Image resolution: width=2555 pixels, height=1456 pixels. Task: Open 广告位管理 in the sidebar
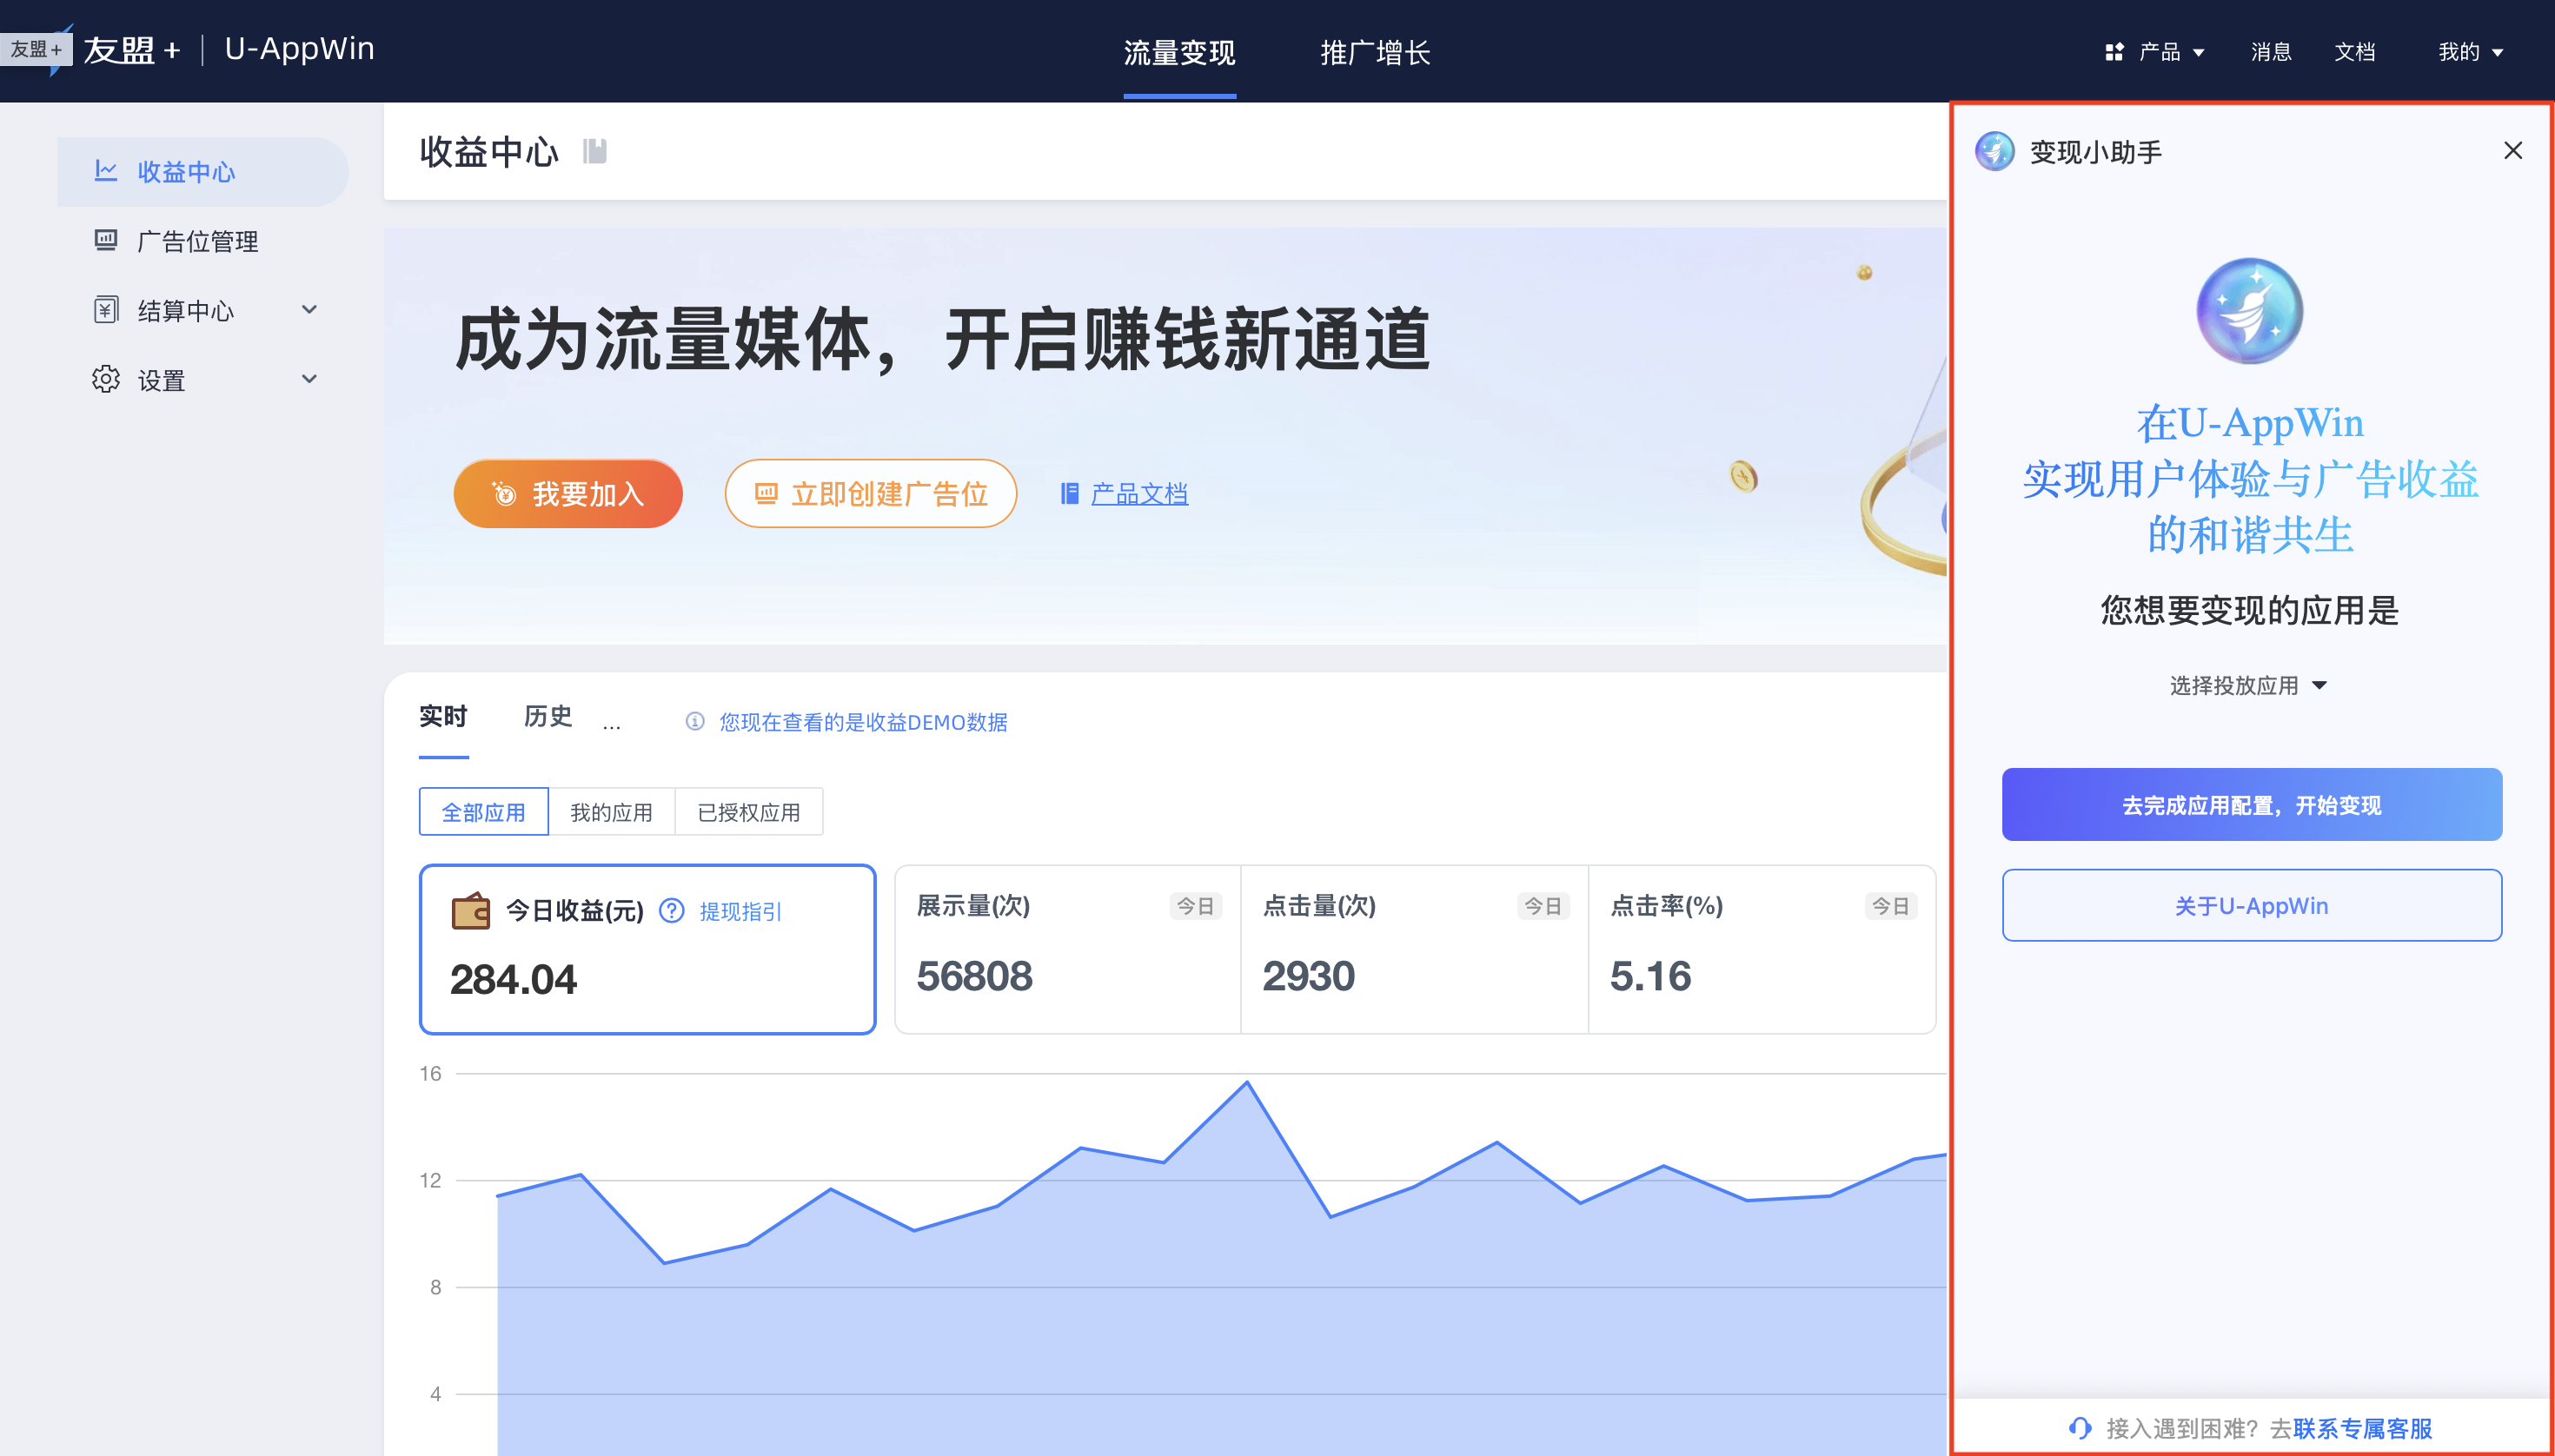(x=203, y=241)
